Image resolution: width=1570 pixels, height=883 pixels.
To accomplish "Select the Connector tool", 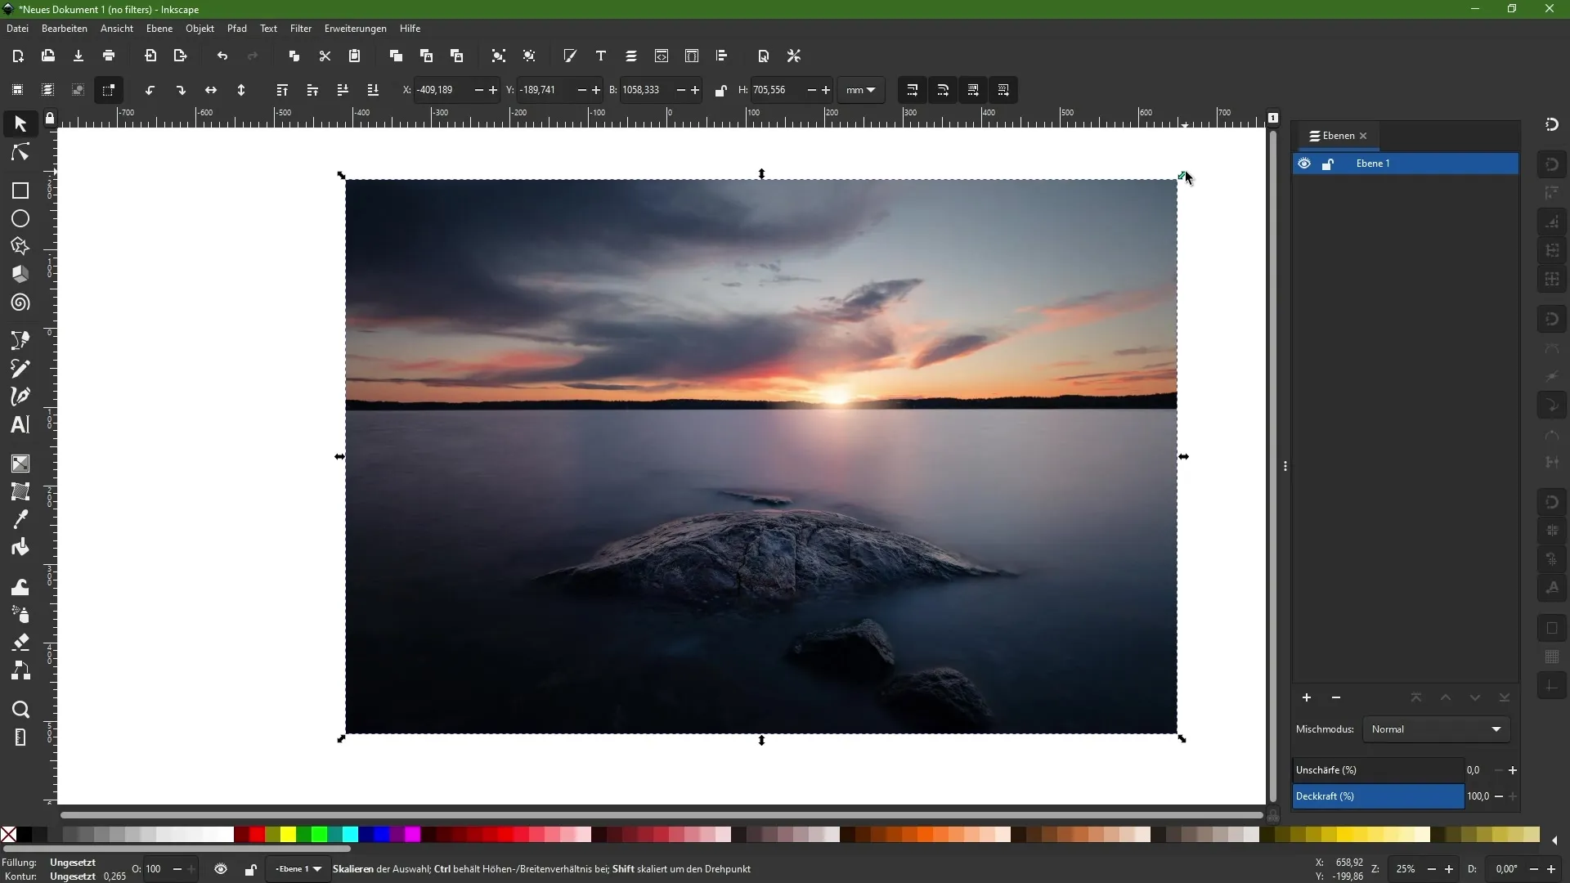I will (20, 670).
